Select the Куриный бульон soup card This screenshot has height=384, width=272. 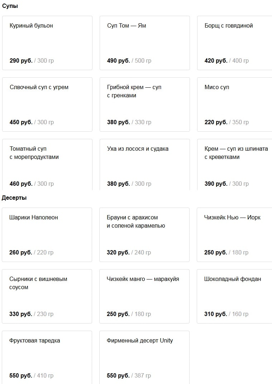(x=47, y=43)
